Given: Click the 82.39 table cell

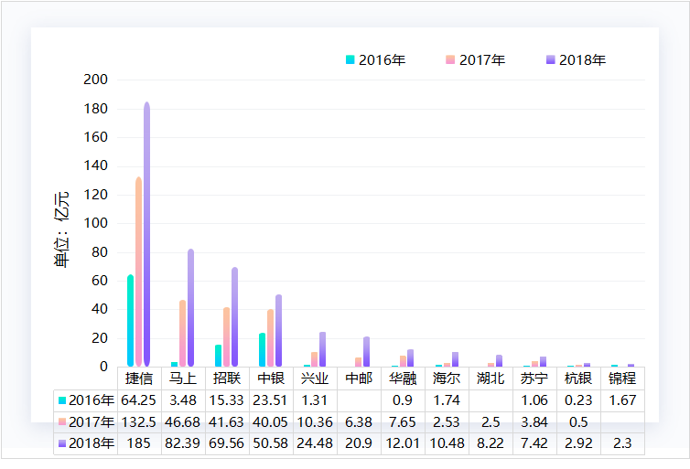Looking at the screenshot, I should click(x=183, y=443).
